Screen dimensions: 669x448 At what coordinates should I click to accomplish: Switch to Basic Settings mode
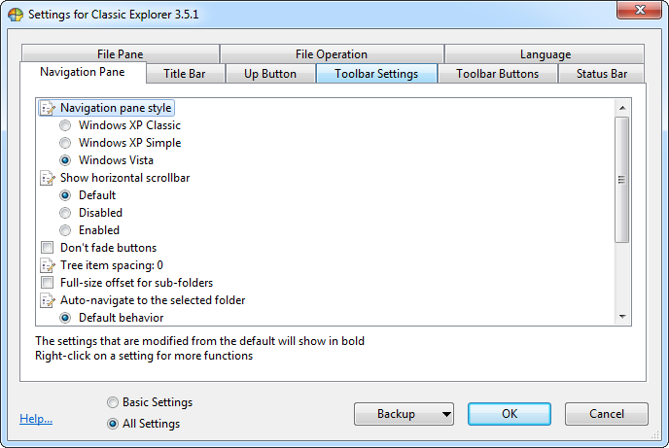tap(114, 402)
